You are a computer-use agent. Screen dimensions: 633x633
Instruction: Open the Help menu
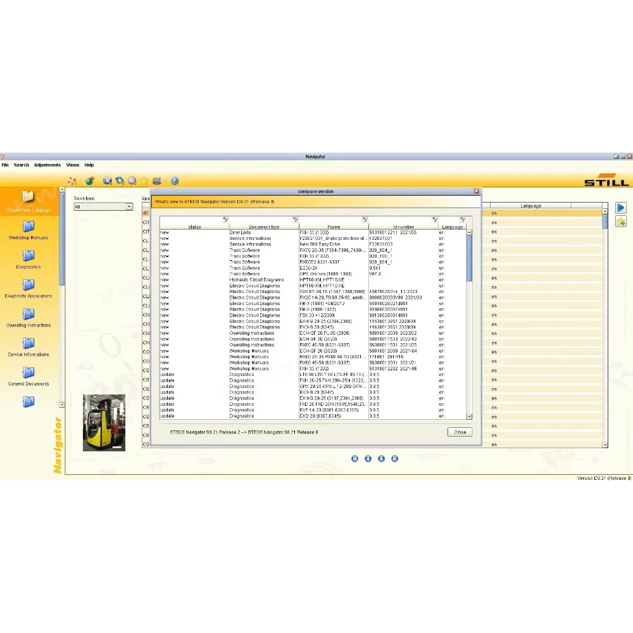(x=89, y=165)
